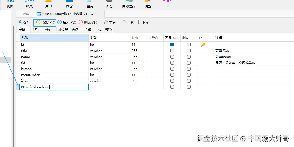This screenshot has height=147, width=294.
Task: Click the comment 菜单name
Action: 223,57
